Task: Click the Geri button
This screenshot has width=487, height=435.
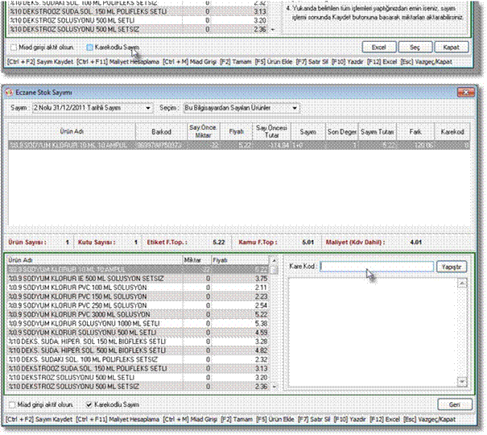Action: click(455, 404)
